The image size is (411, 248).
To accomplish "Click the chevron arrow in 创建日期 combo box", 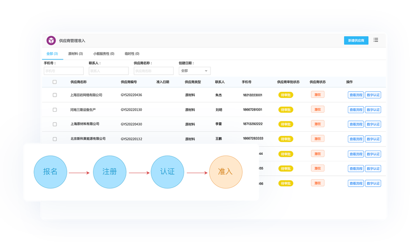I will coord(206,71).
